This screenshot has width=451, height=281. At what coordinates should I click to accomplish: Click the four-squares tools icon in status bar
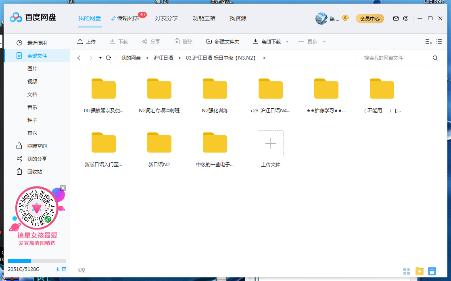[407, 271]
